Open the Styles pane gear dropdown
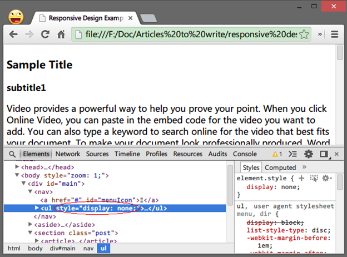 pyautogui.click(x=327, y=178)
